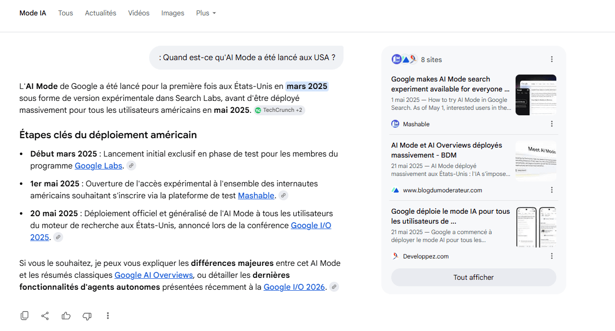Click the 'Developpez.com' source name

426,256
